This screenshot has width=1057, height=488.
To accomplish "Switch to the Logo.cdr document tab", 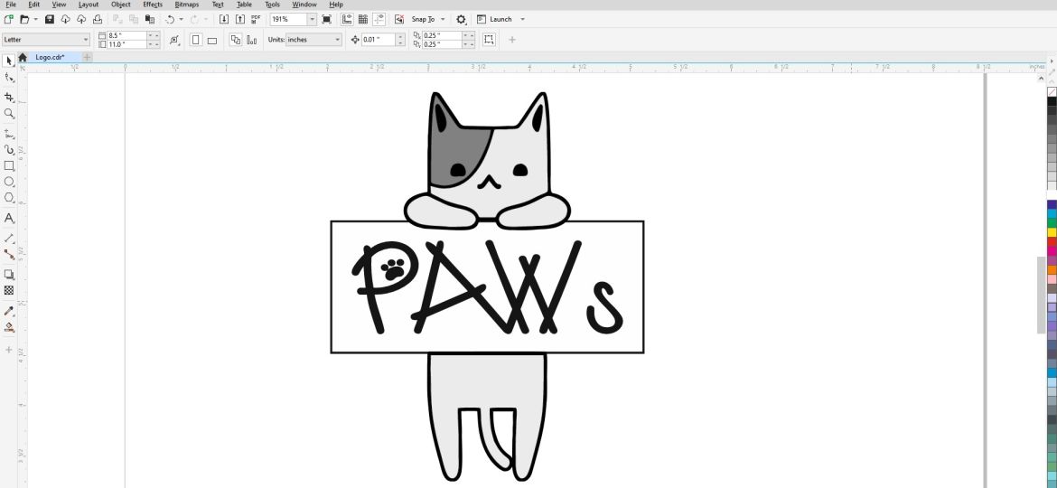I will (x=50, y=57).
